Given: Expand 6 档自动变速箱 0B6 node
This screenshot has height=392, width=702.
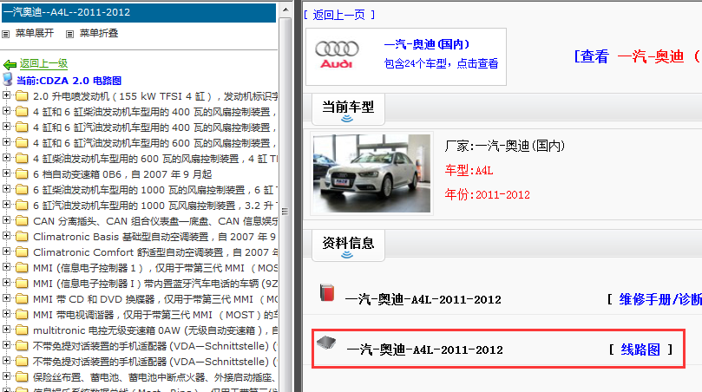Looking at the screenshot, I should coord(6,173).
